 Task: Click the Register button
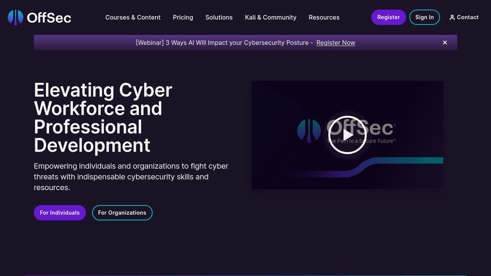pos(389,17)
